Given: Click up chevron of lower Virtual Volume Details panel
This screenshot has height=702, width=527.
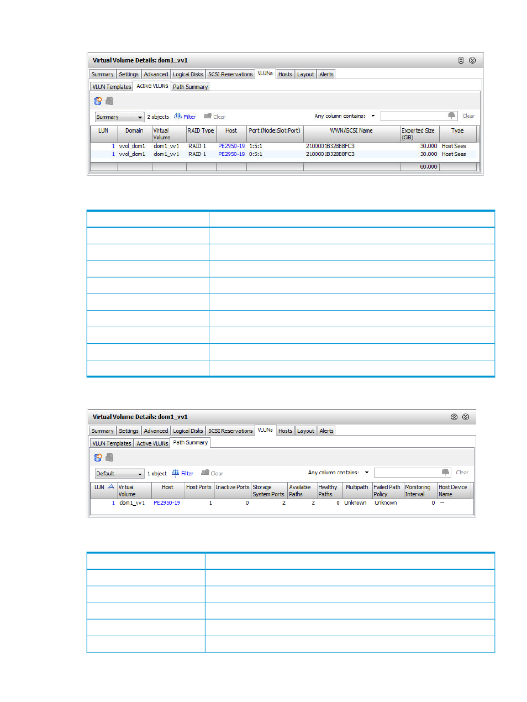Looking at the screenshot, I should [x=454, y=417].
